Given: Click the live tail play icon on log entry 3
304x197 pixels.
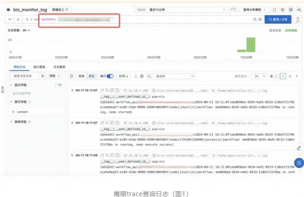Looking at the screenshot, I should click(117, 91).
